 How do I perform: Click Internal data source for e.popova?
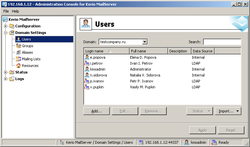(198, 57)
